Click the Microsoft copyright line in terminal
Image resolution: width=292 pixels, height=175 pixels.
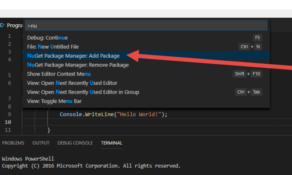pos(91,166)
